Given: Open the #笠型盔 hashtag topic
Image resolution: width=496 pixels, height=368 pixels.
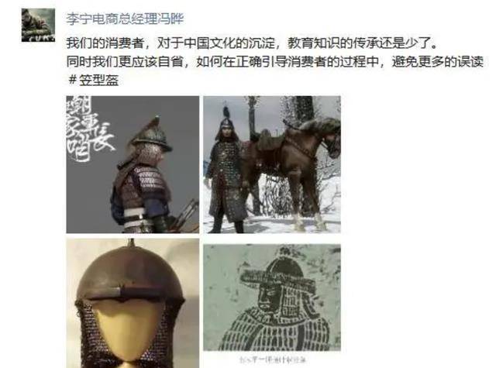Looking at the screenshot, I should point(93,81).
